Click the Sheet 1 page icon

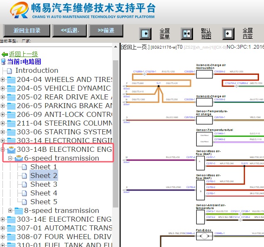click(x=24, y=167)
